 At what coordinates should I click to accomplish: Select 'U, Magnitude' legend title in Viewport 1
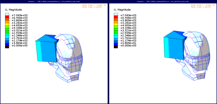(x=13, y=10)
